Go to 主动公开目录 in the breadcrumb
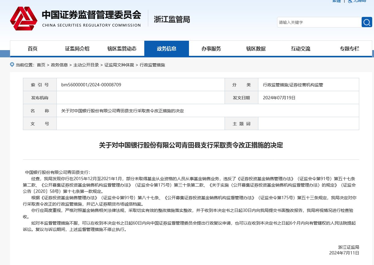Image resolution: width=374 pixels, height=265 pixels. pyautogui.click(x=86, y=65)
